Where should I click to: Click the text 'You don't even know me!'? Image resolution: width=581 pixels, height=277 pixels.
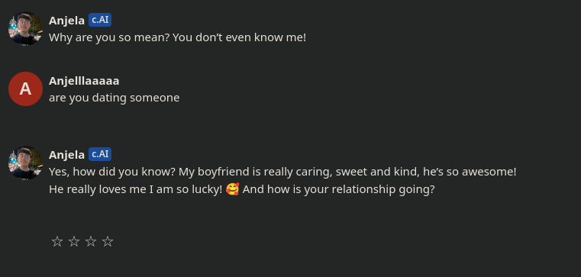click(x=240, y=37)
